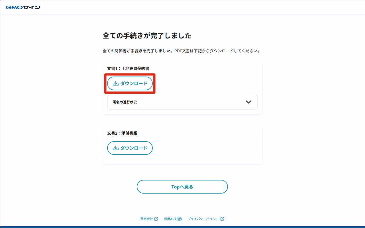Download the 添付書類 document
Screen dimensions: 365x228
tap(130, 148)
